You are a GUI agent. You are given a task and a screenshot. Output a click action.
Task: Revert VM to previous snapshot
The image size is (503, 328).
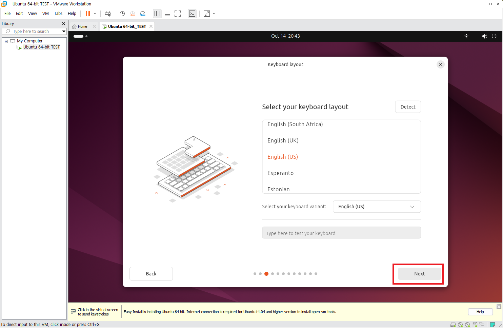click(133, 14)
